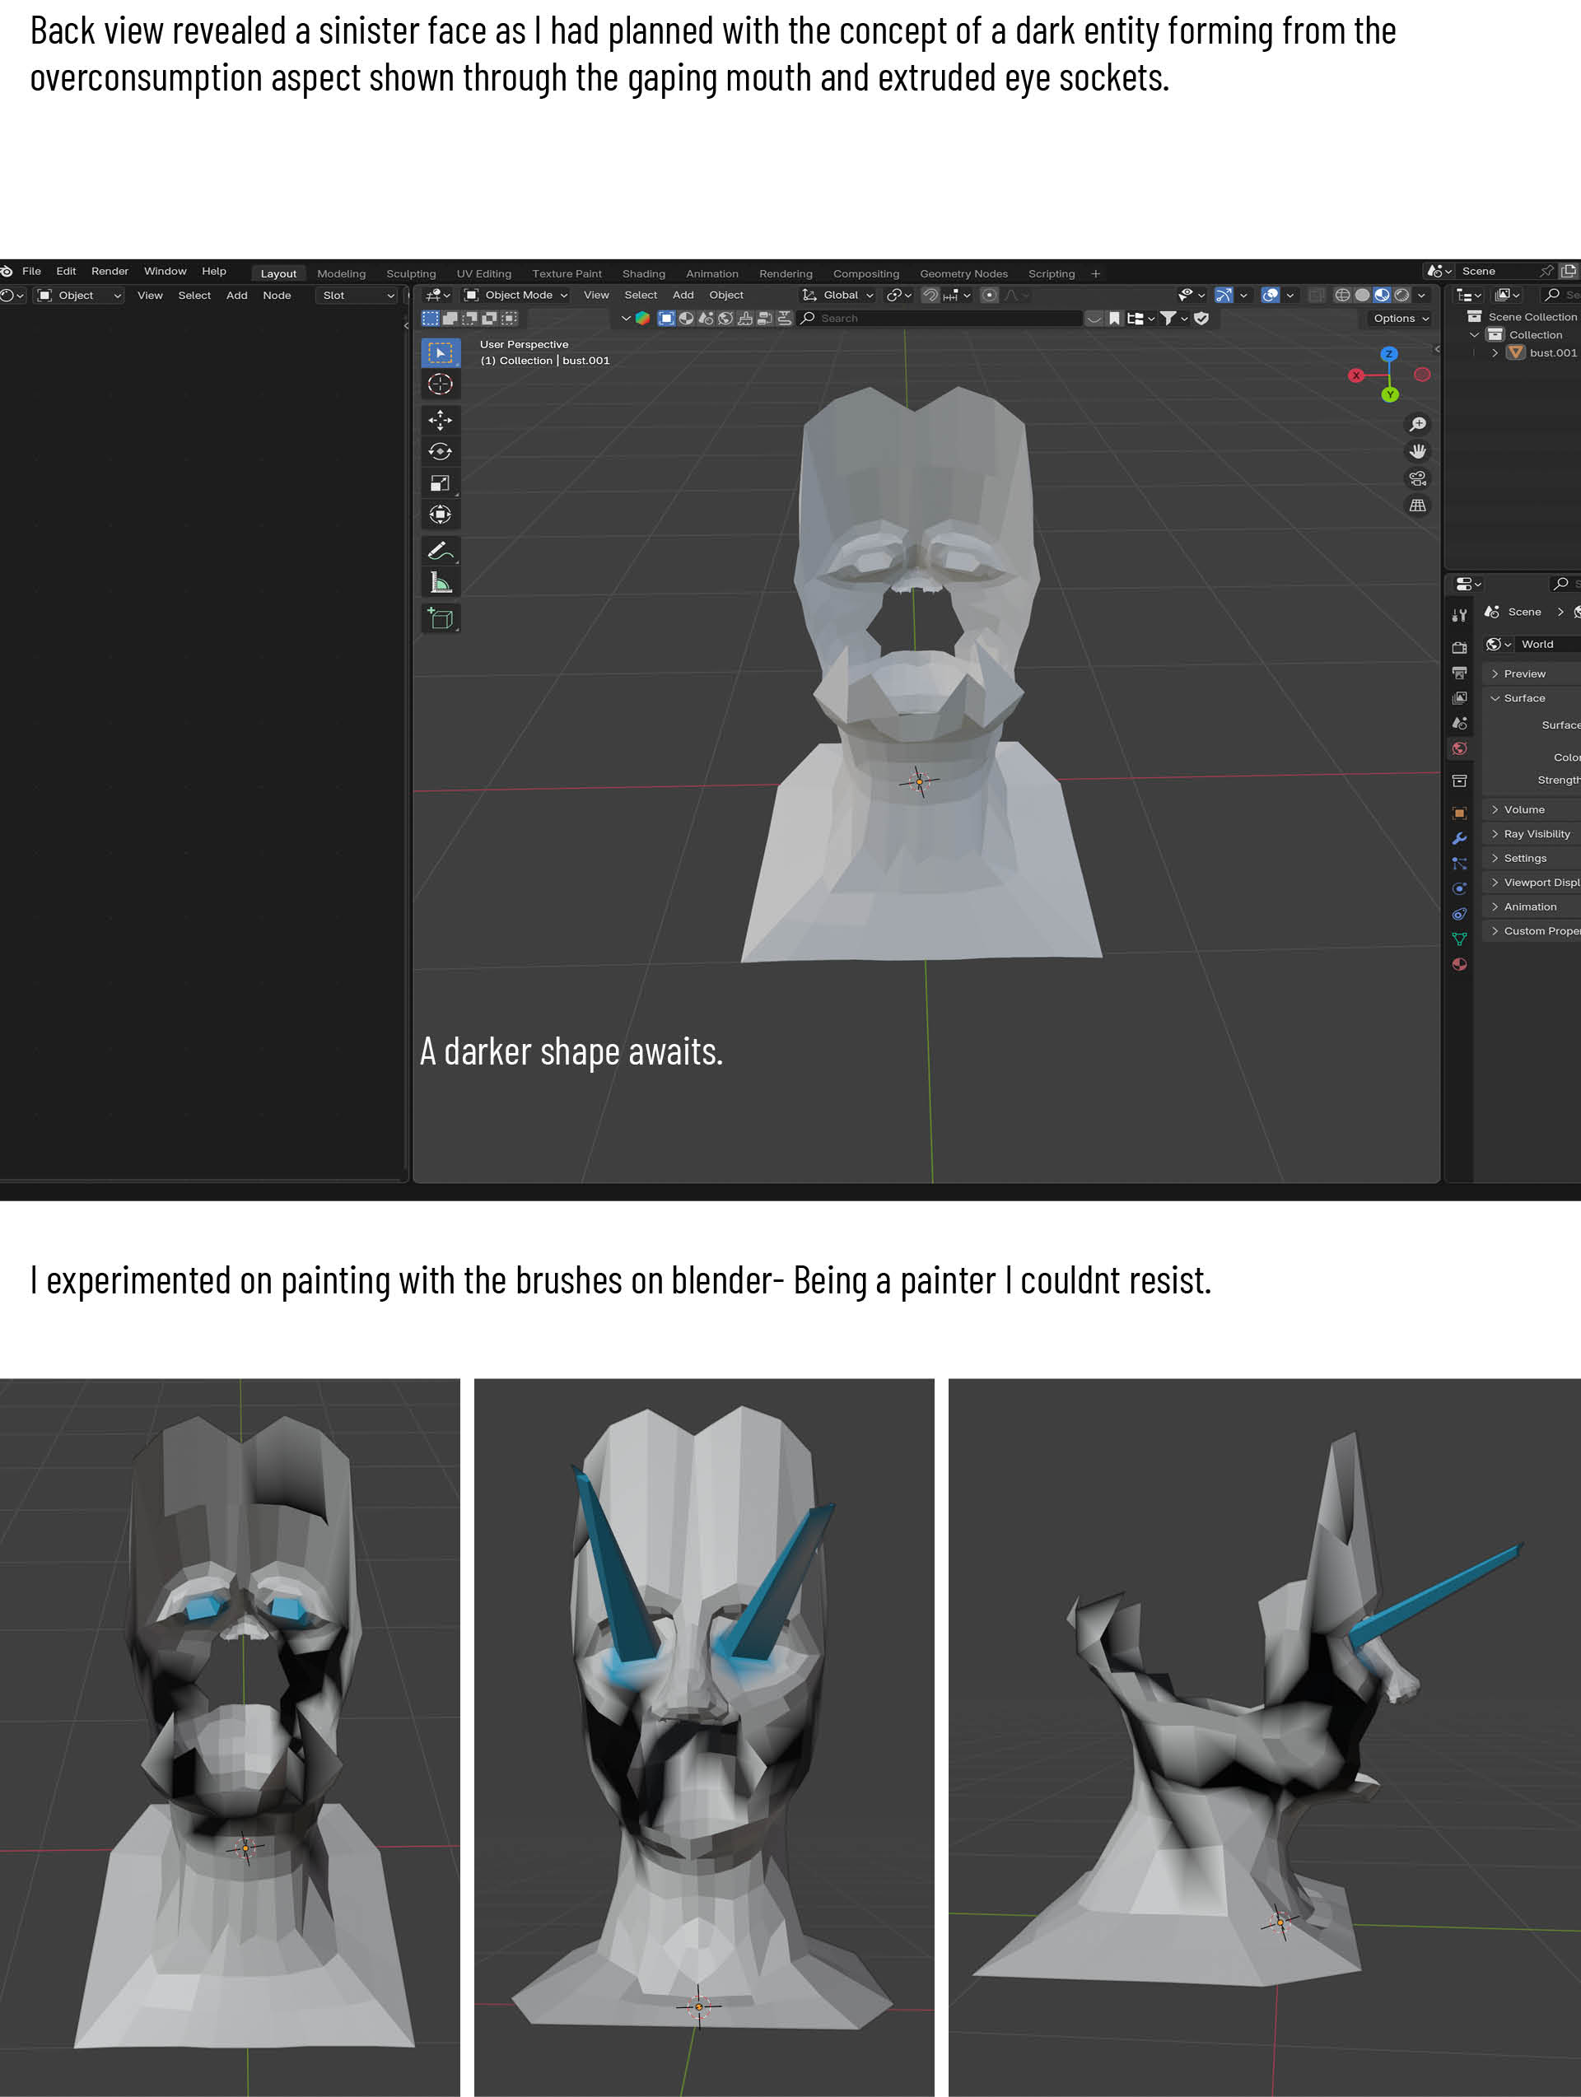Select the Scale tool

pyautogui.click(x=440, y=483)
